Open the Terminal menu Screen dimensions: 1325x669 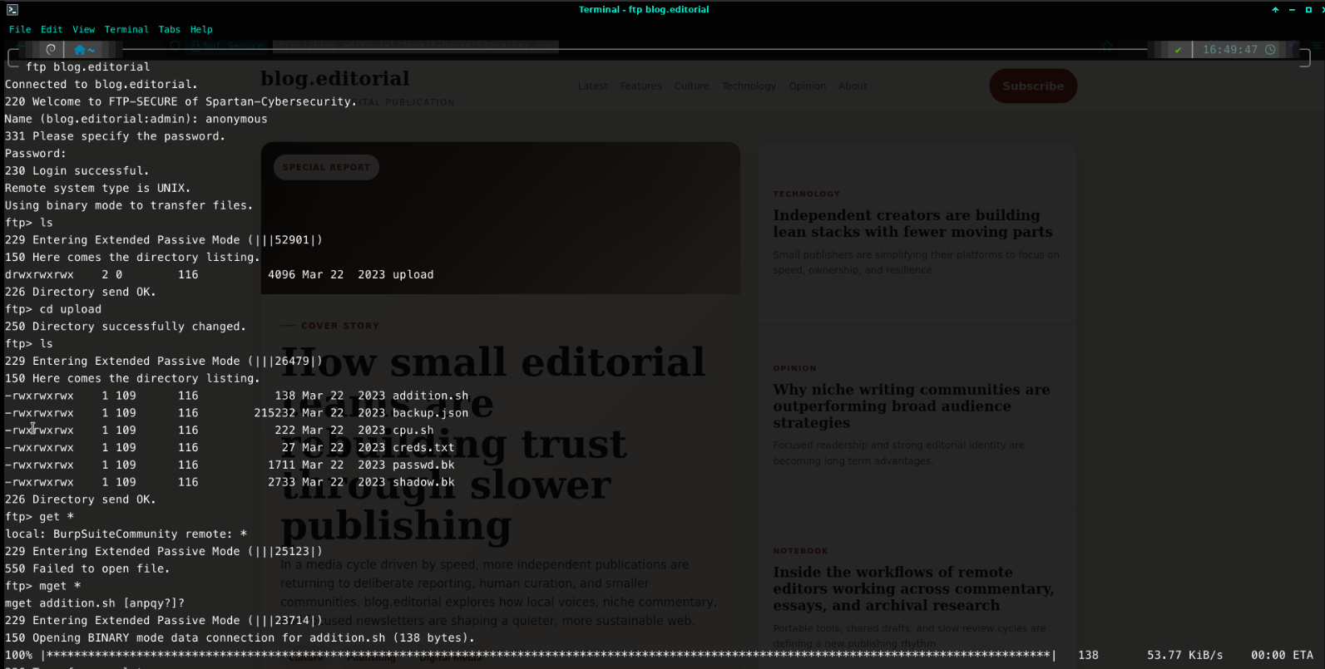[126, 29]
